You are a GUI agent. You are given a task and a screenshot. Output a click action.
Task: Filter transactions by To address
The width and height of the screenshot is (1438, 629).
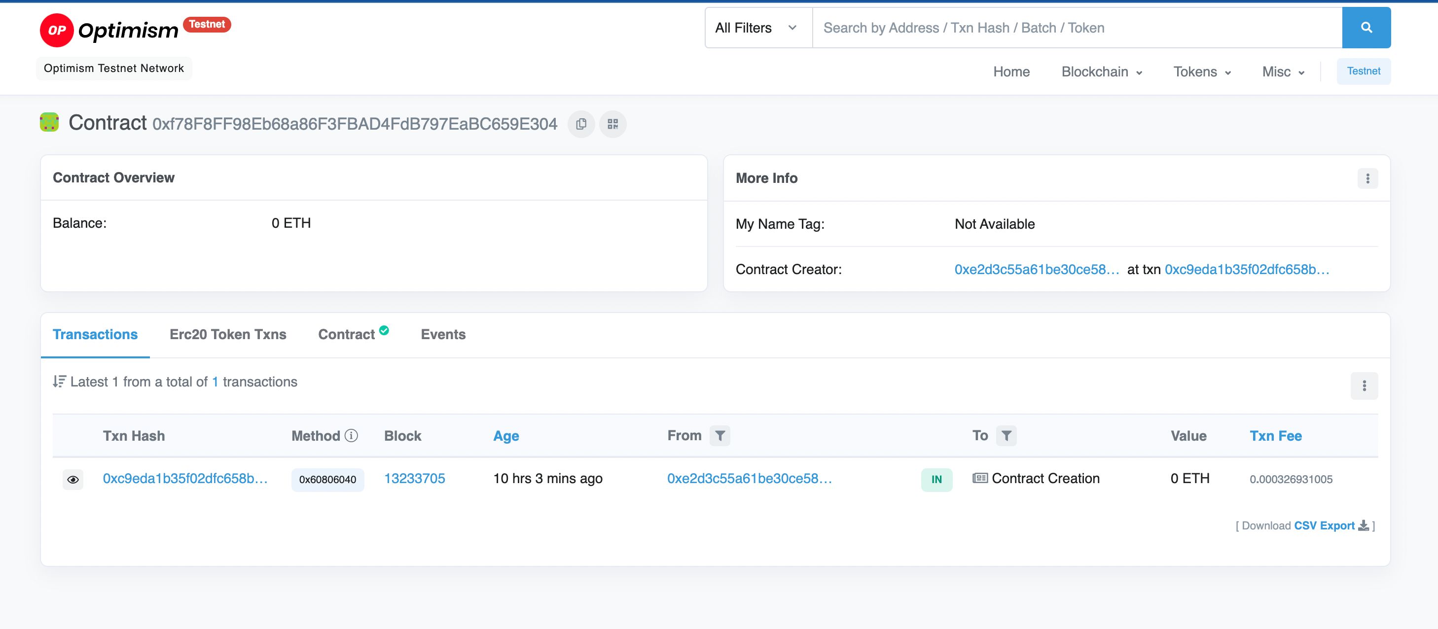[x=1006, y=435]
